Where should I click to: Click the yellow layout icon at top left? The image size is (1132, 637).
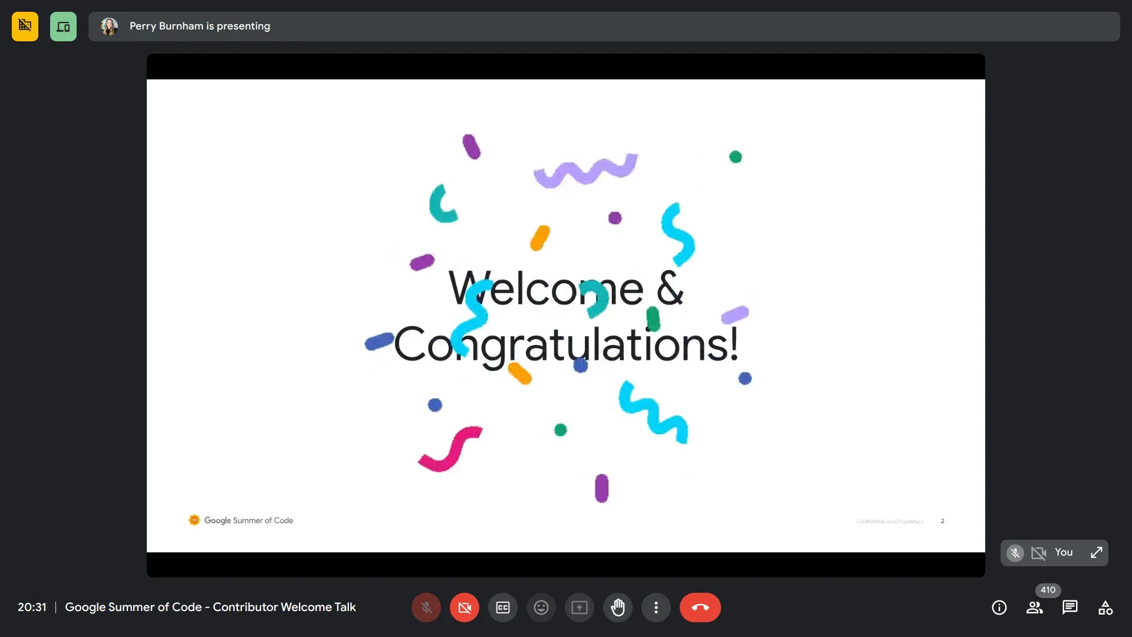(25, 27)
